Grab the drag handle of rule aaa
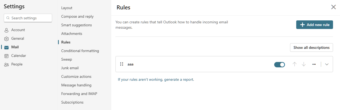 tap(122, 64)
